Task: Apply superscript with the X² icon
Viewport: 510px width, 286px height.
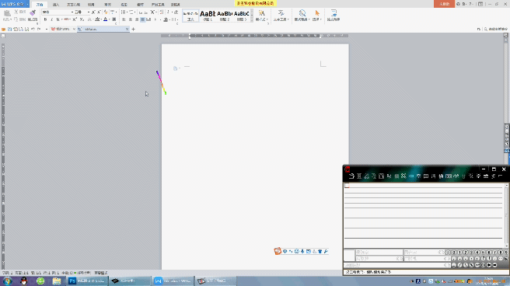Action: 75,19
